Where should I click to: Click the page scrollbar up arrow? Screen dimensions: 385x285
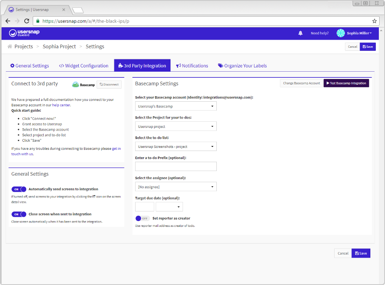tap(381, 30)
